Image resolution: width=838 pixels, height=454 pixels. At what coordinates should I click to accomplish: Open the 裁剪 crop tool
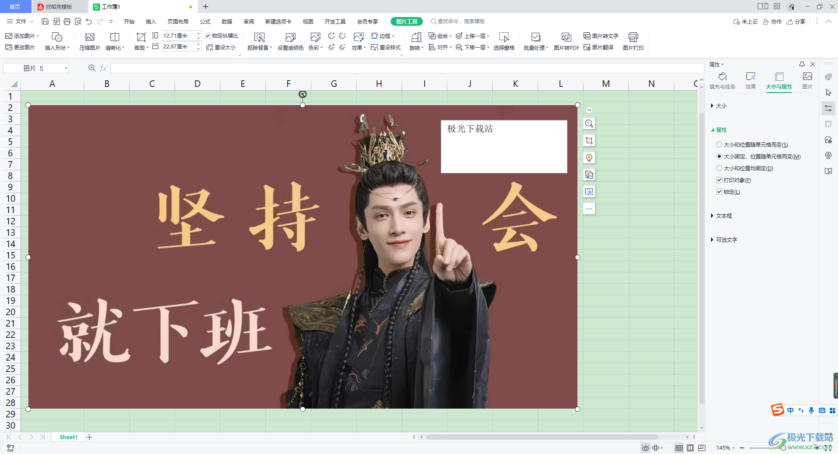pos(141,38)
